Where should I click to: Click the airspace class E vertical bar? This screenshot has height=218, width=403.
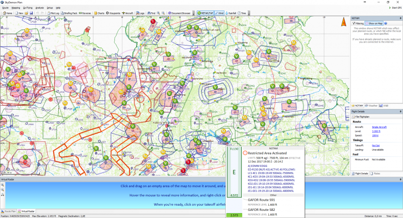[234, 172]
